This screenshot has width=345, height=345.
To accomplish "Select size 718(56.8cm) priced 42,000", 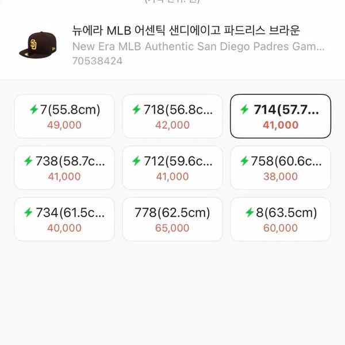I will [x=172, y=116].
